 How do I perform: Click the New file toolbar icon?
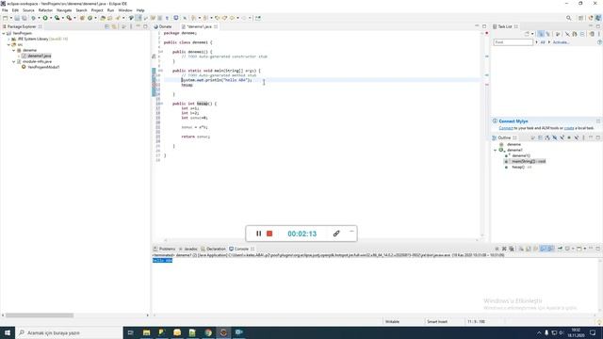[5, 18]
